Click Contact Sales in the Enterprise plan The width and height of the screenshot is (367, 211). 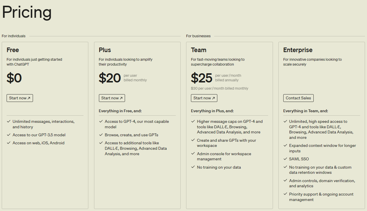pyautogui.click(x=298, y=98)
